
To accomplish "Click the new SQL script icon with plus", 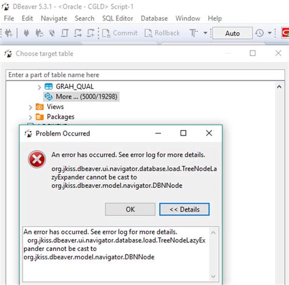I will [x=91, y=33].
